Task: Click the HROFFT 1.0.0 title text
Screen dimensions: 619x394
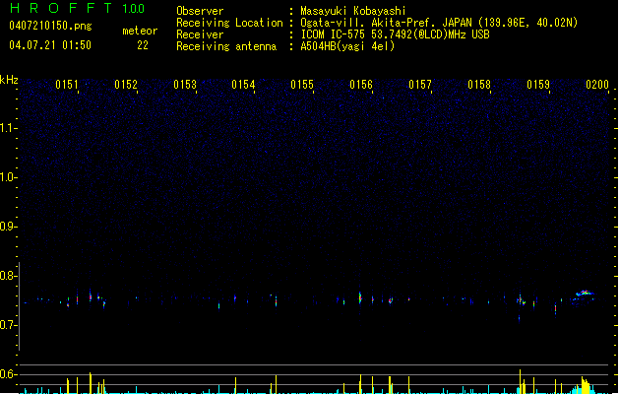Action: 78,8
